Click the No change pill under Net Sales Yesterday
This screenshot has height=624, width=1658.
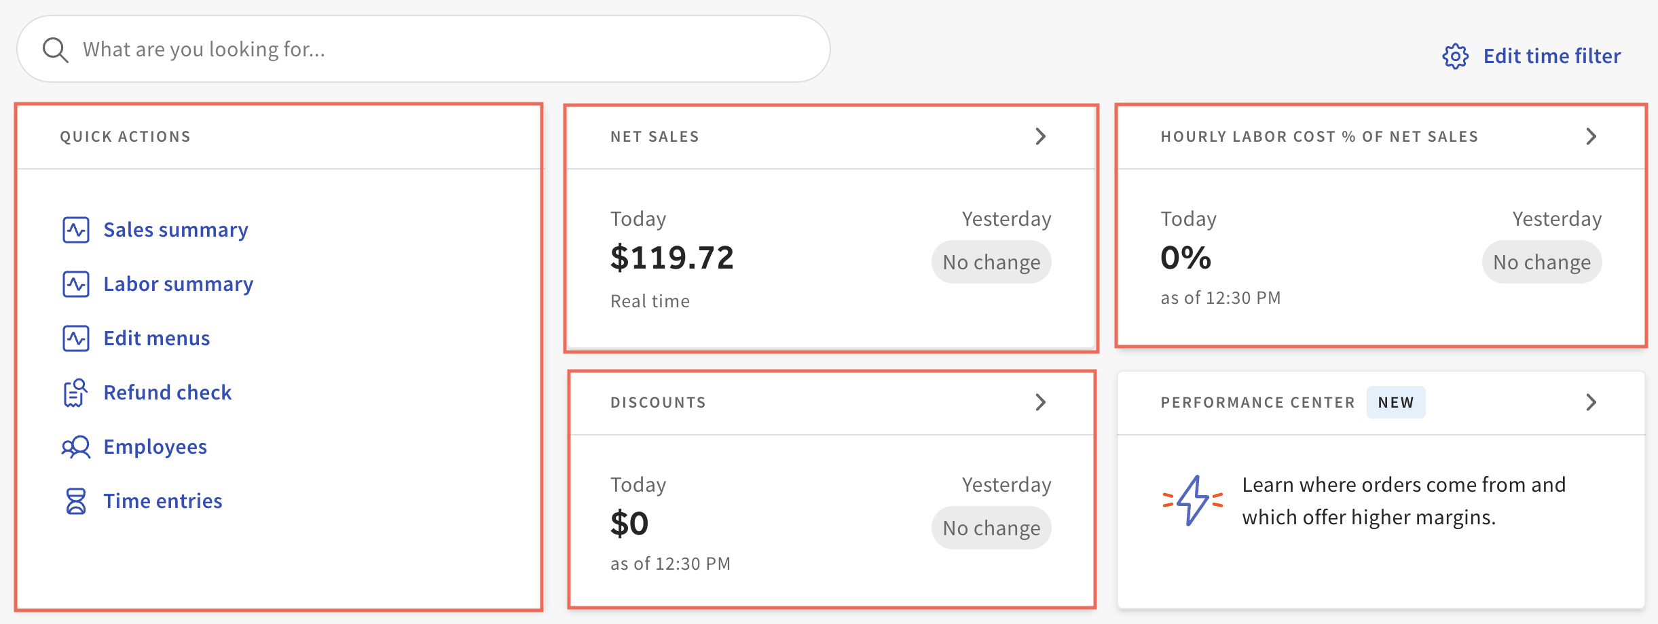991,262
